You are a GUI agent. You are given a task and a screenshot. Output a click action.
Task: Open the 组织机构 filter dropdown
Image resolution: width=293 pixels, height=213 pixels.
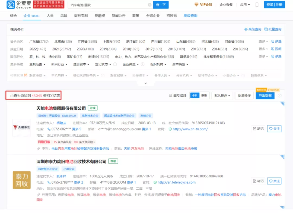158,64
